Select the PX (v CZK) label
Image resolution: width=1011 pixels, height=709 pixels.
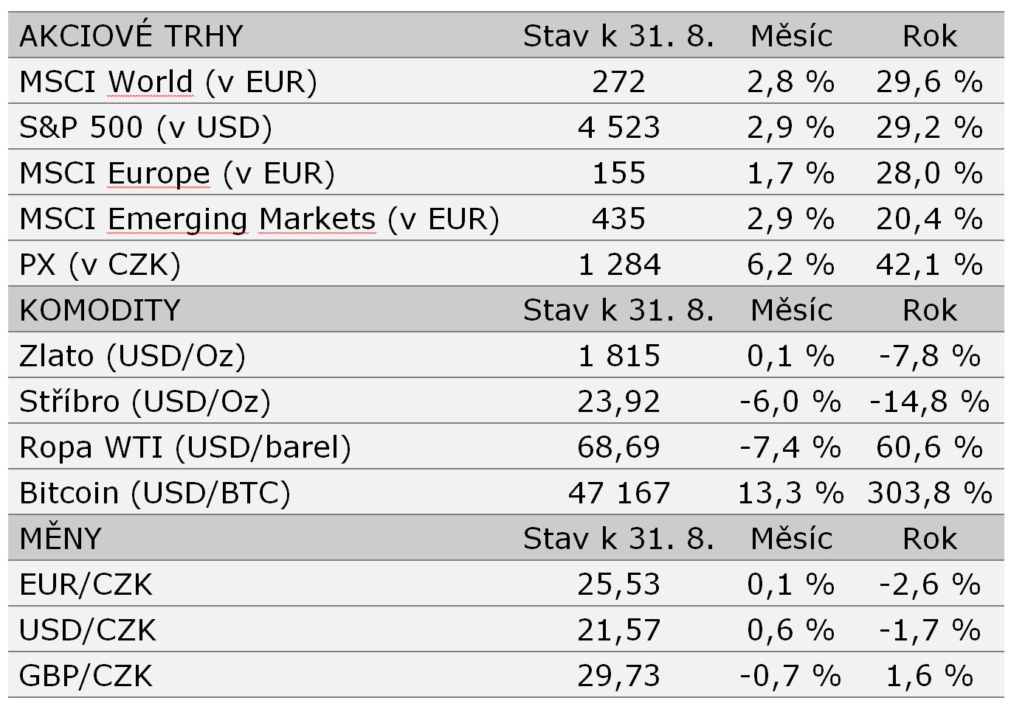(100, 265)
